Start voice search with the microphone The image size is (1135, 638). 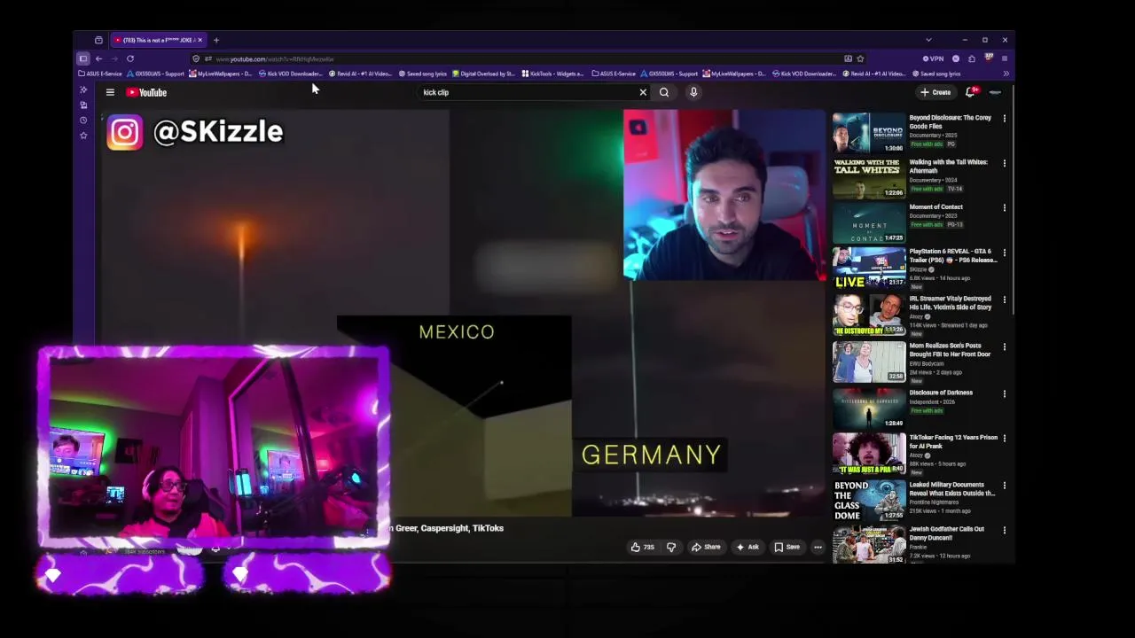(693, 92)
